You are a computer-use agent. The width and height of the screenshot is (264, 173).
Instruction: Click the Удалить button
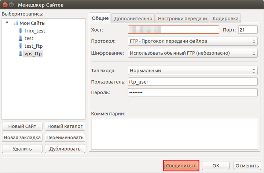point(22,149)
